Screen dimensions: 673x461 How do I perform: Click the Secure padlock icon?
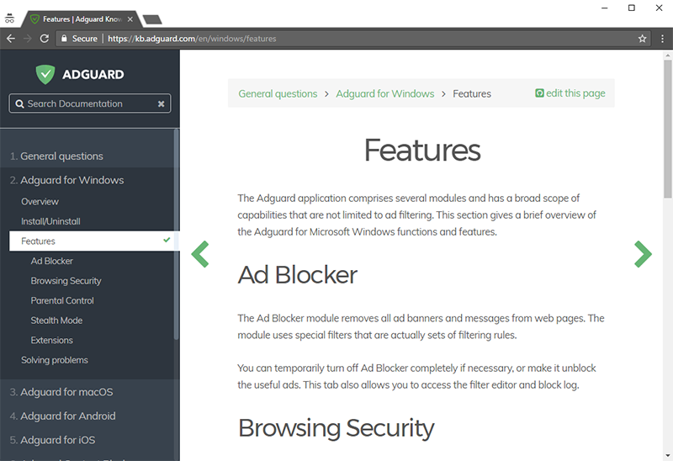pyautogui.click(x=64, y=39)
